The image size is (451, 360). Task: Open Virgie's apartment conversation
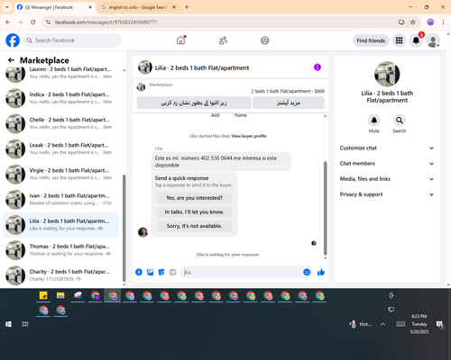(x=60, y=174)
